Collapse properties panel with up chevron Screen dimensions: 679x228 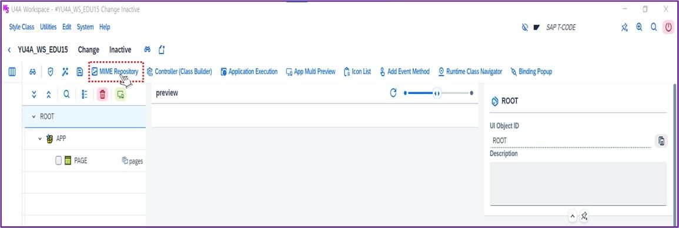572,216
